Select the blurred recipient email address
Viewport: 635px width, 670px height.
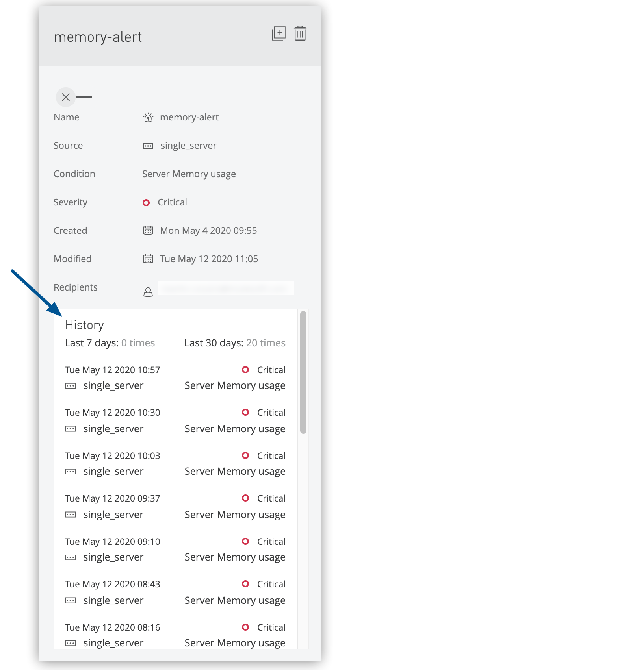click(x=226, y=288)
